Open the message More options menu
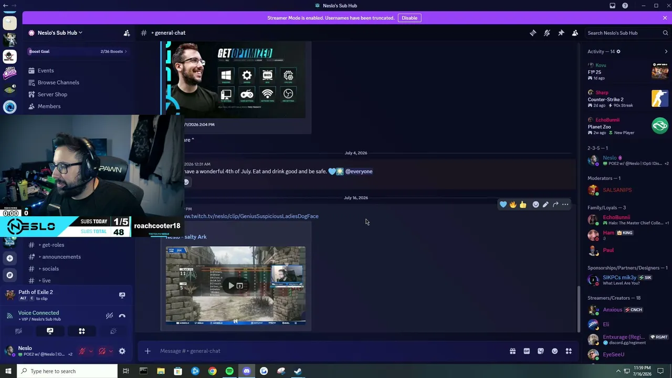 (x=565, y=205)
